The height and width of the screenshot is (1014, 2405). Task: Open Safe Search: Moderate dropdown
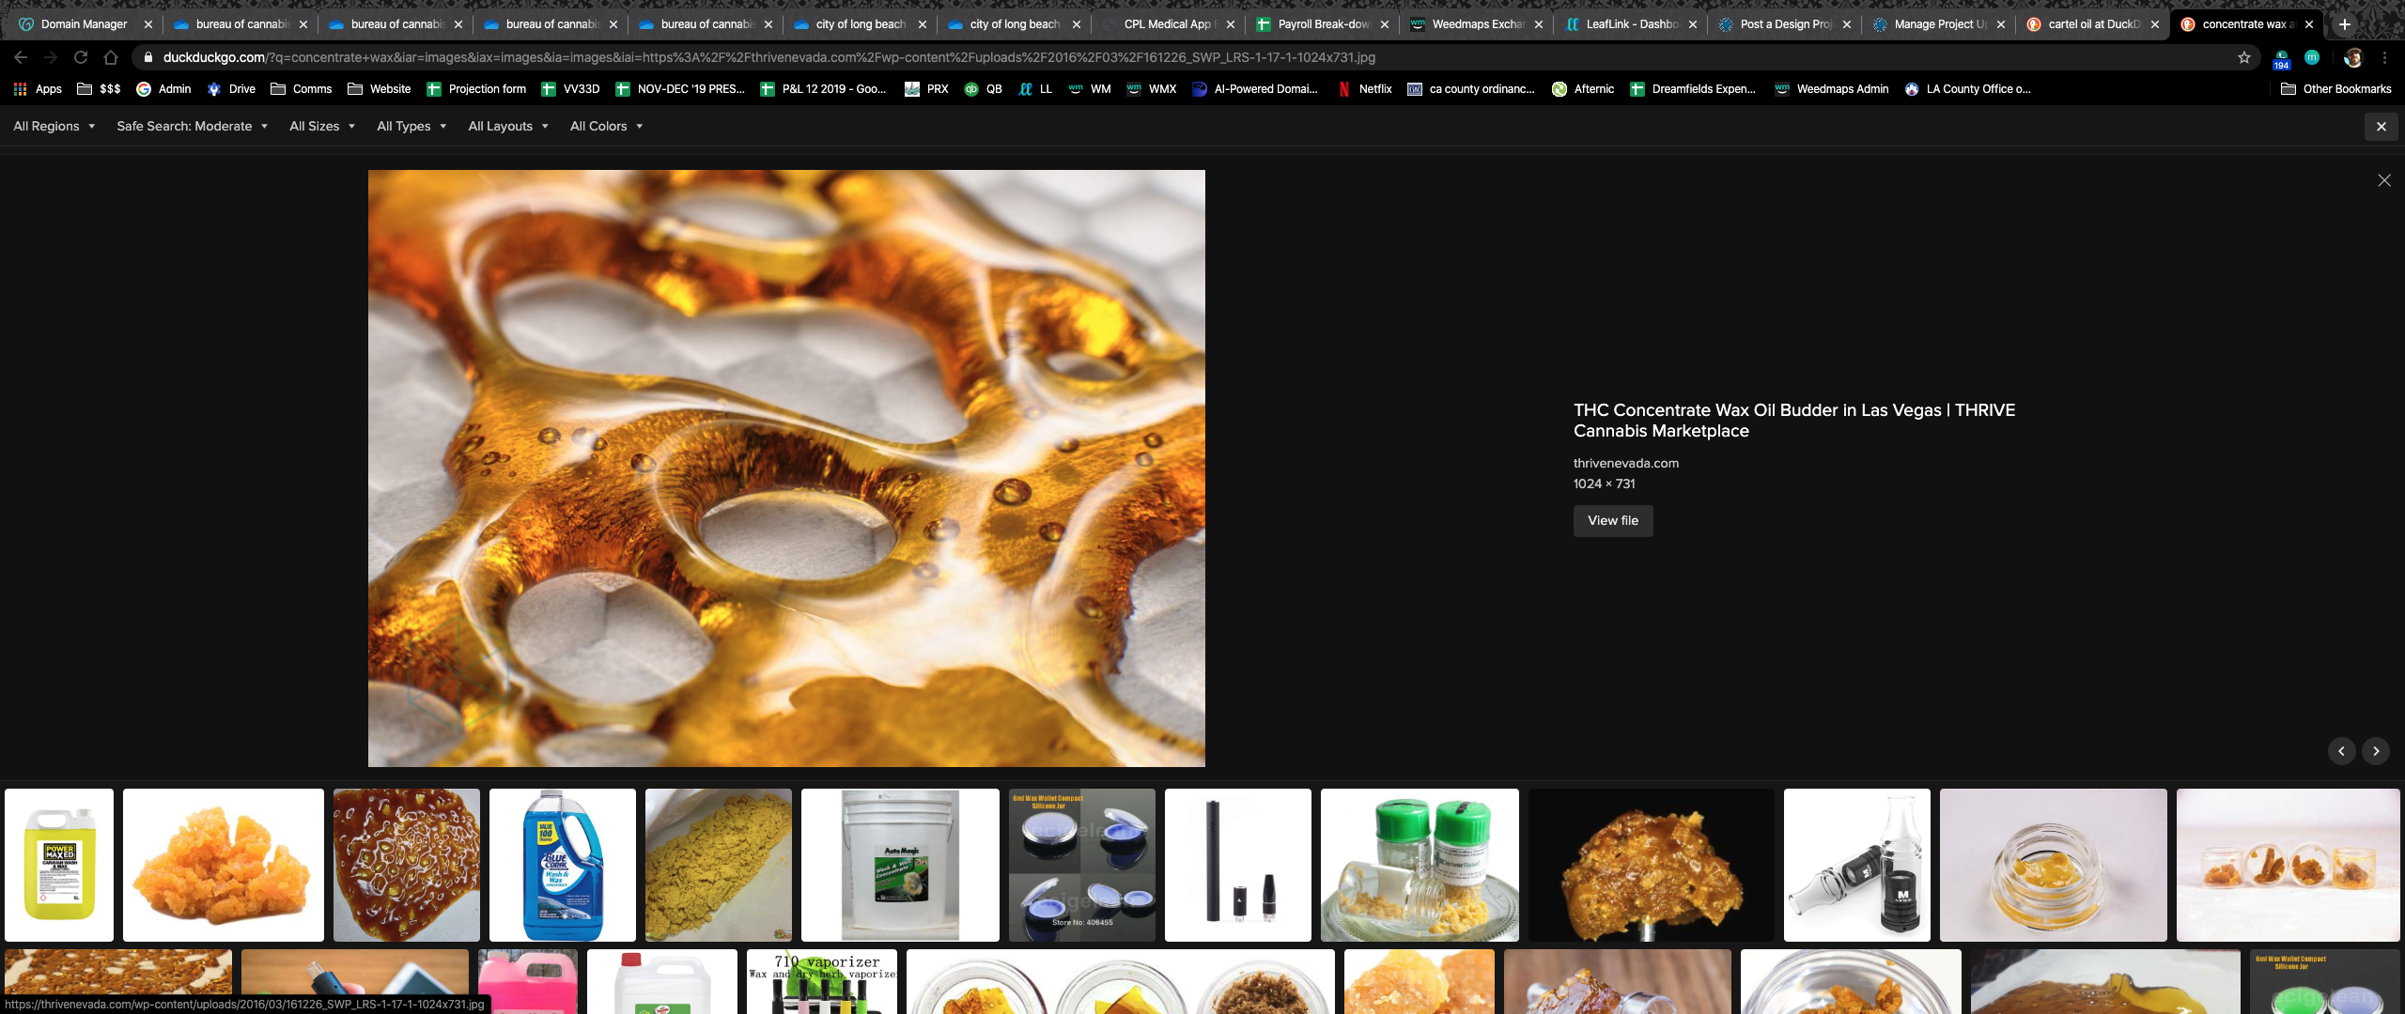(192, 126)
